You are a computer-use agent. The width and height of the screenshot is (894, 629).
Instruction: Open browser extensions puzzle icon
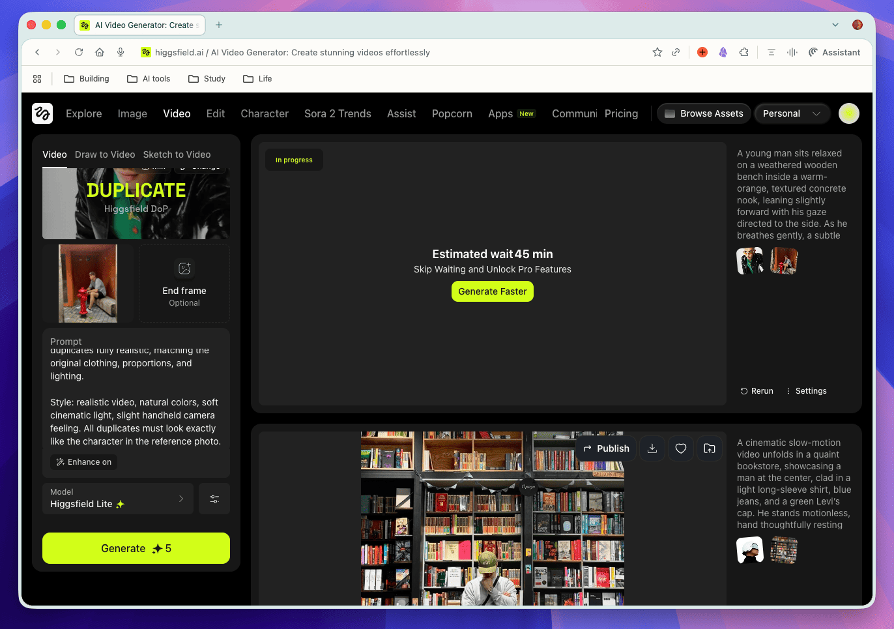pyautogui.click(x=743, y=52)
